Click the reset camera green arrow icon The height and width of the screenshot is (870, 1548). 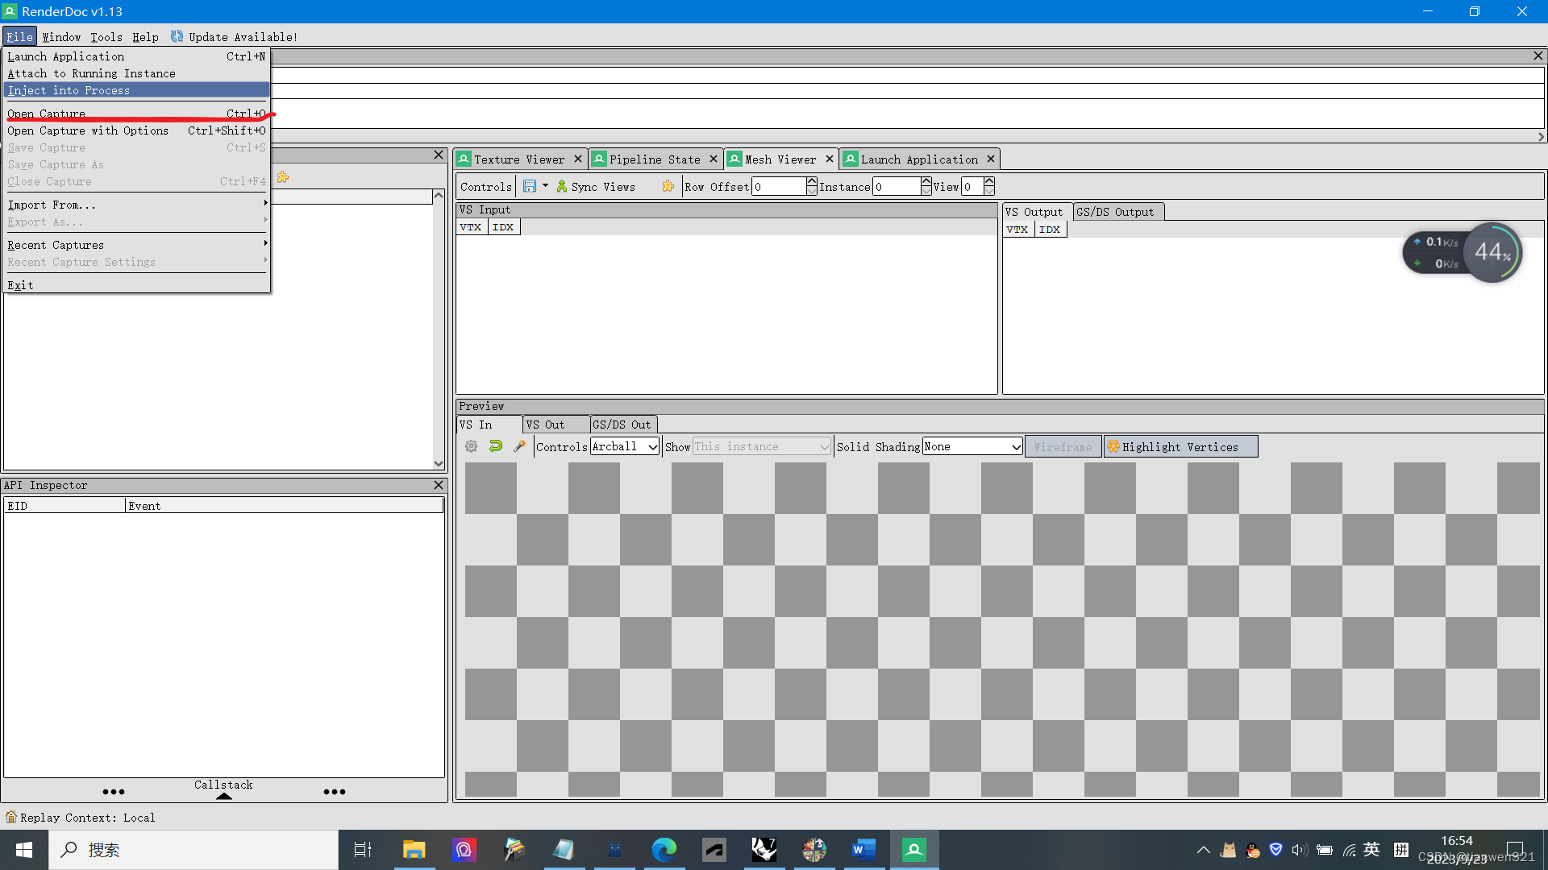tap(496, 446)
